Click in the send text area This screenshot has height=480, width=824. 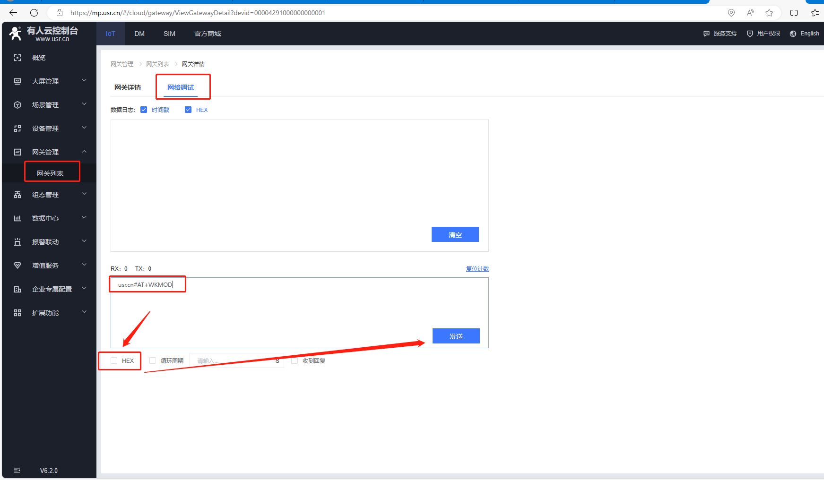click(x=300, y=313)
